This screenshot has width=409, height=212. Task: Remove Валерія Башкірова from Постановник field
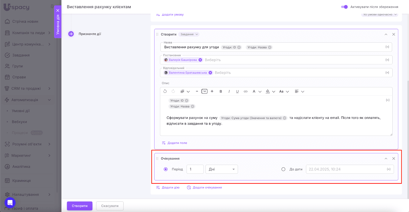pyautogui.click(x=200, y=60)
